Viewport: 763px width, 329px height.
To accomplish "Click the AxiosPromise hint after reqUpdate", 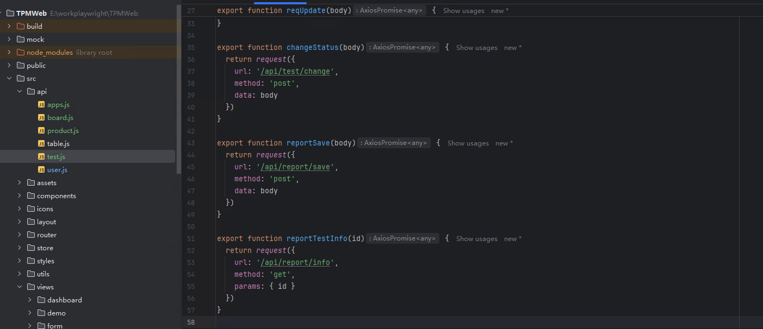I will click(389, 10).
